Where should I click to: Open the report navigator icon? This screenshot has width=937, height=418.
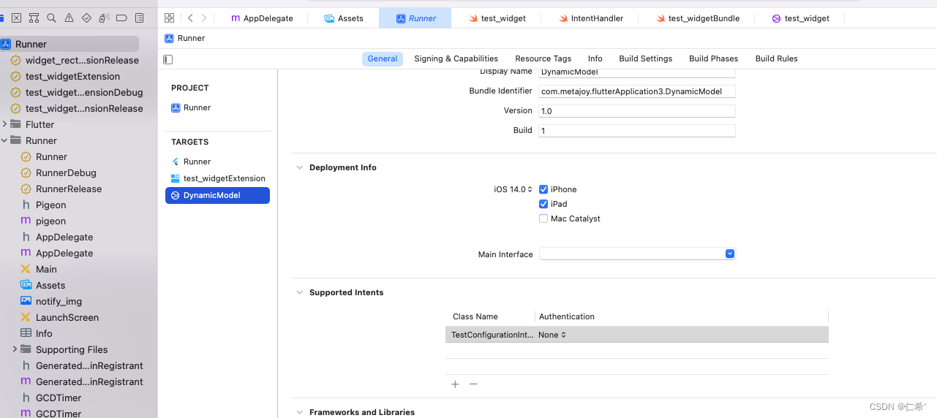[139, 18]
